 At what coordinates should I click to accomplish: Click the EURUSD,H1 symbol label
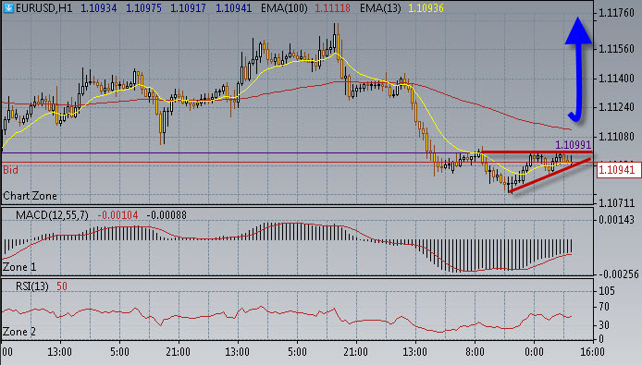43,8
